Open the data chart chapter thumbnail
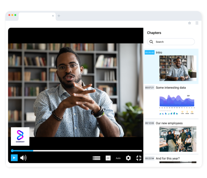The image size is (207, 178). coord(177,104)
